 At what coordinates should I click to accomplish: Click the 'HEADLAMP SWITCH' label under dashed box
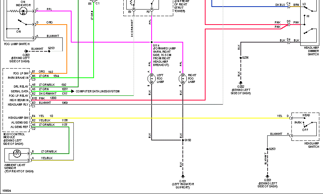[312, 145]
